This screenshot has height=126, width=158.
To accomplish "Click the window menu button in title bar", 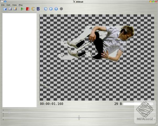I will [2, 2].
